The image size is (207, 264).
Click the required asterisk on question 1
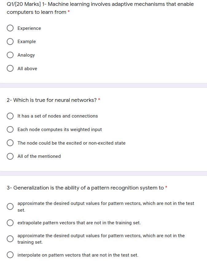[69, 12]
